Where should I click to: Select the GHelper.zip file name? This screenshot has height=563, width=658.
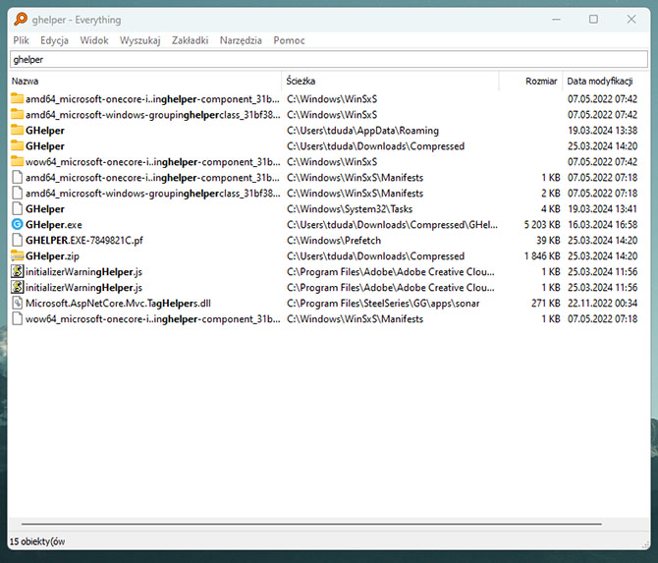pyautogui.click(x=52, y=256)
